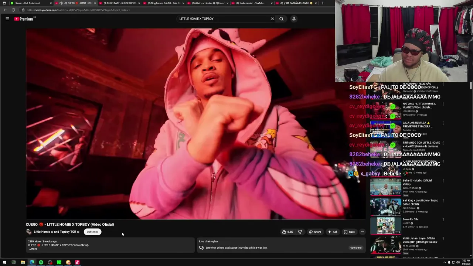Open options menu for Enero En Olla

[x=443, y=220]
